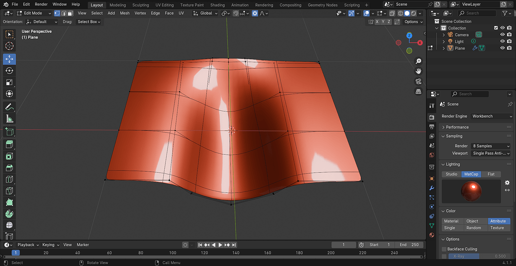The width and height of the screenshot is (516, 266).
Task: Open the Orientation Default dropdown
Action: pyautogui.click(x=41, y=22)
